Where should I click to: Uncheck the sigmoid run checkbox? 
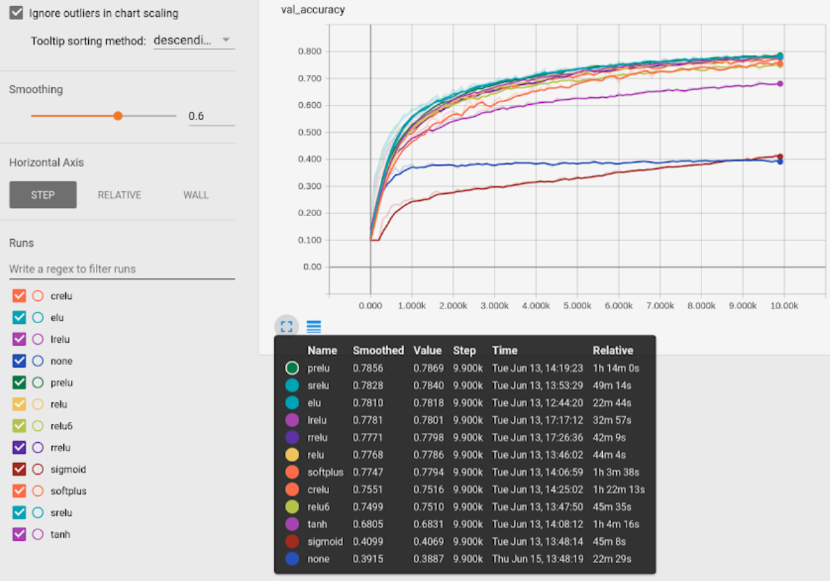(x=19, y=469)
